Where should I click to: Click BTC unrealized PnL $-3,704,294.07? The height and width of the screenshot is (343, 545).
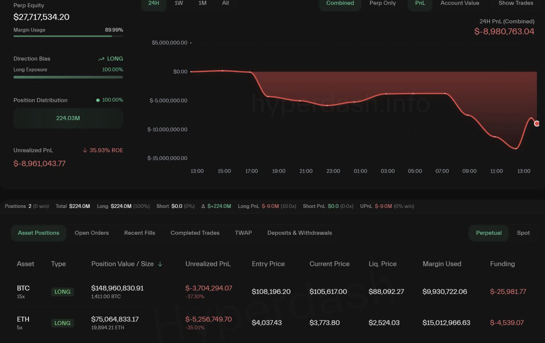pyautogui.click(x=208, y=288)
